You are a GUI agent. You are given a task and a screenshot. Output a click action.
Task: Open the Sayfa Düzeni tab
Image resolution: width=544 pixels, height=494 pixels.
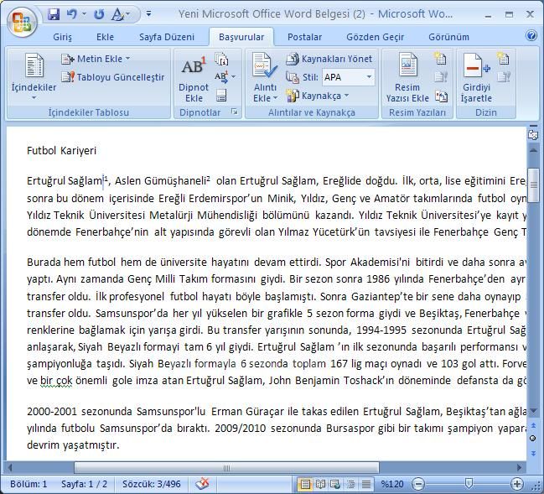(x=167, y=37)
